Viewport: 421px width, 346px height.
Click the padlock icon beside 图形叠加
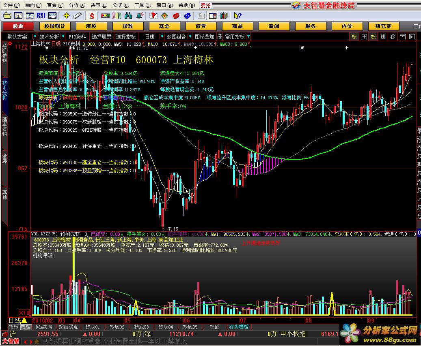coord(220,36)
